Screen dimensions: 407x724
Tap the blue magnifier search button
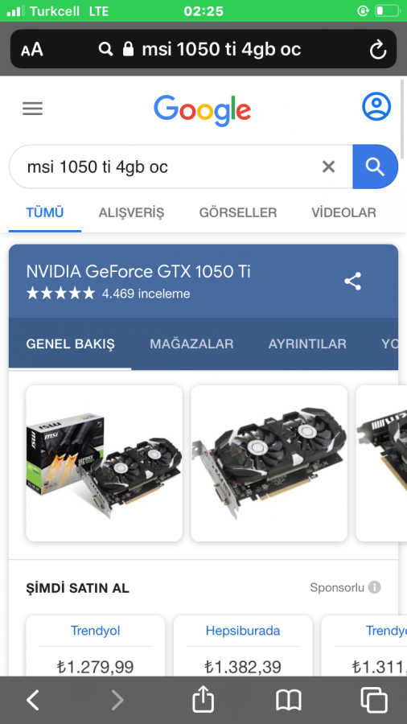(375, 167)
